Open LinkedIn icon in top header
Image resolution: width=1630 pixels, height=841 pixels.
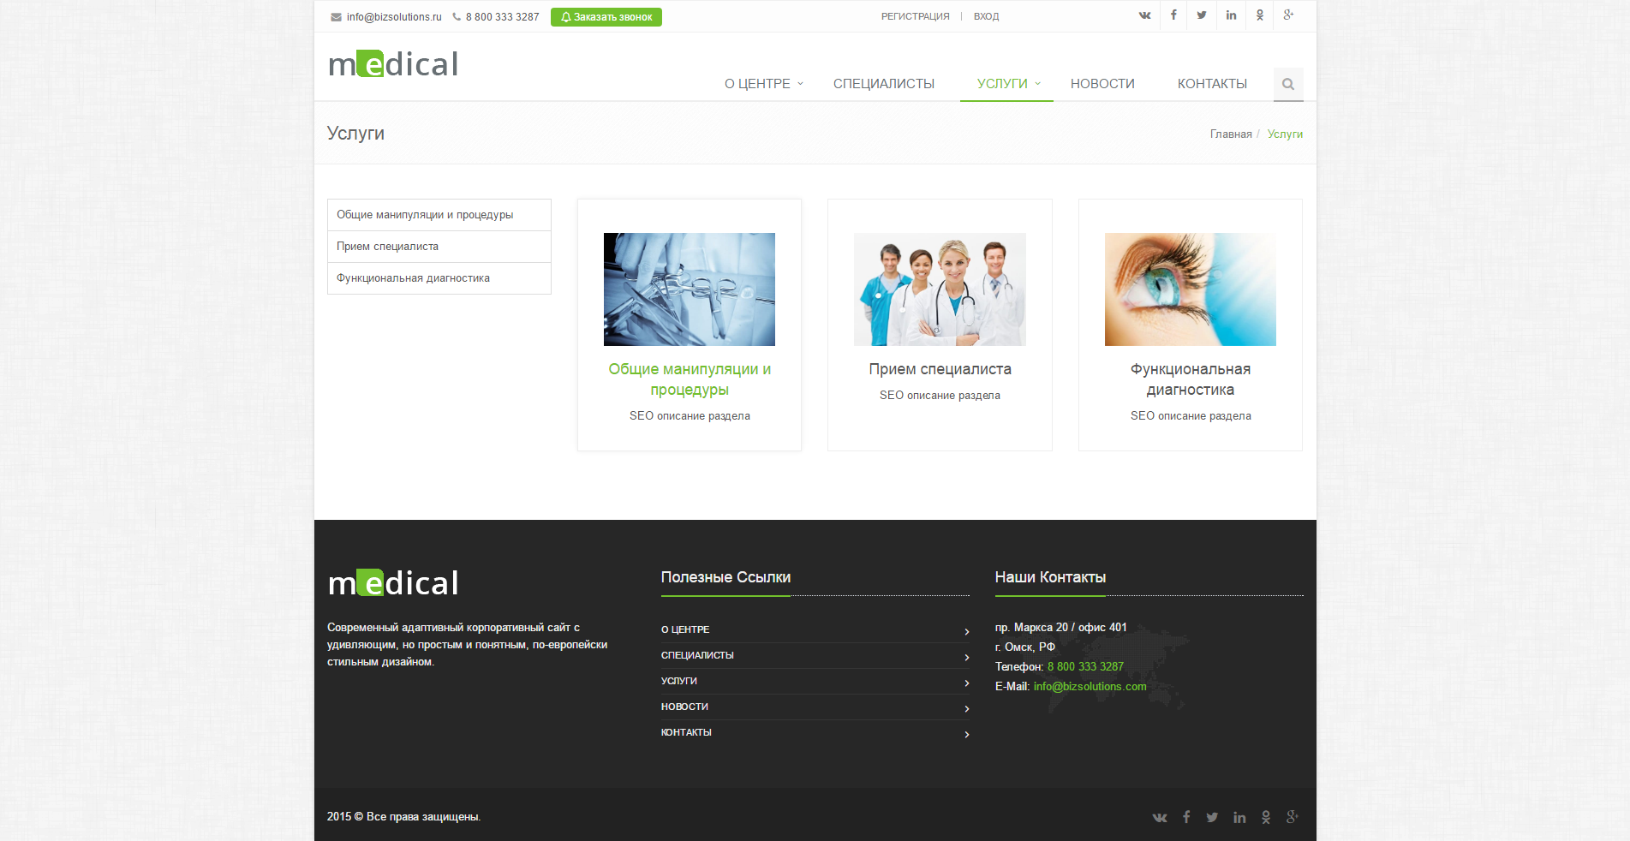(x=1231, y=15)
